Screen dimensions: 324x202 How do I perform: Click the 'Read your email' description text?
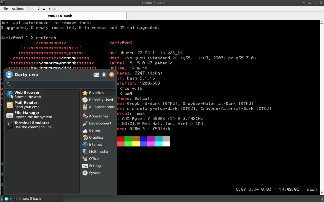click(x=28, y=107)
